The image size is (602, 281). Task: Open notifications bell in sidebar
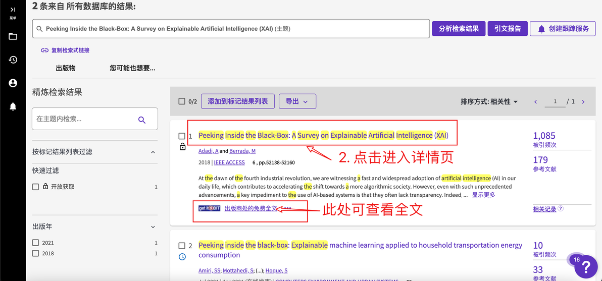coord(13,106)
